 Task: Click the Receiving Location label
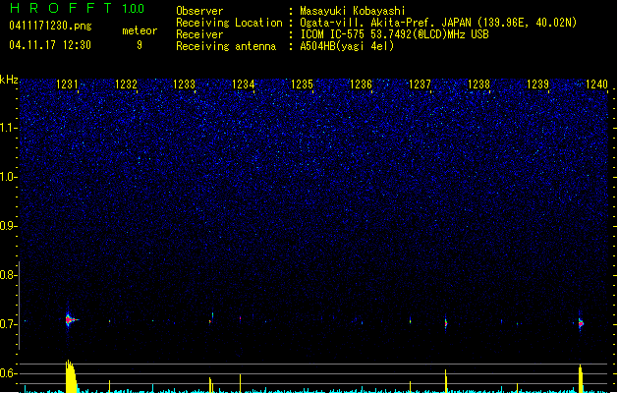(229, 23)
